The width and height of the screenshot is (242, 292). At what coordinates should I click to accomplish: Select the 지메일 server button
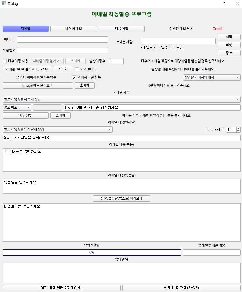click(x=26, y=29)
